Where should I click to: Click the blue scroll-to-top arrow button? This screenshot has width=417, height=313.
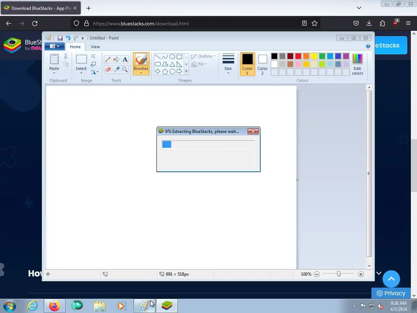[391, 279]
